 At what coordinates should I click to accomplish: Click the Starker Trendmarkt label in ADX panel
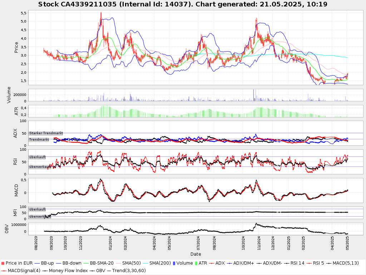[46, 133]
